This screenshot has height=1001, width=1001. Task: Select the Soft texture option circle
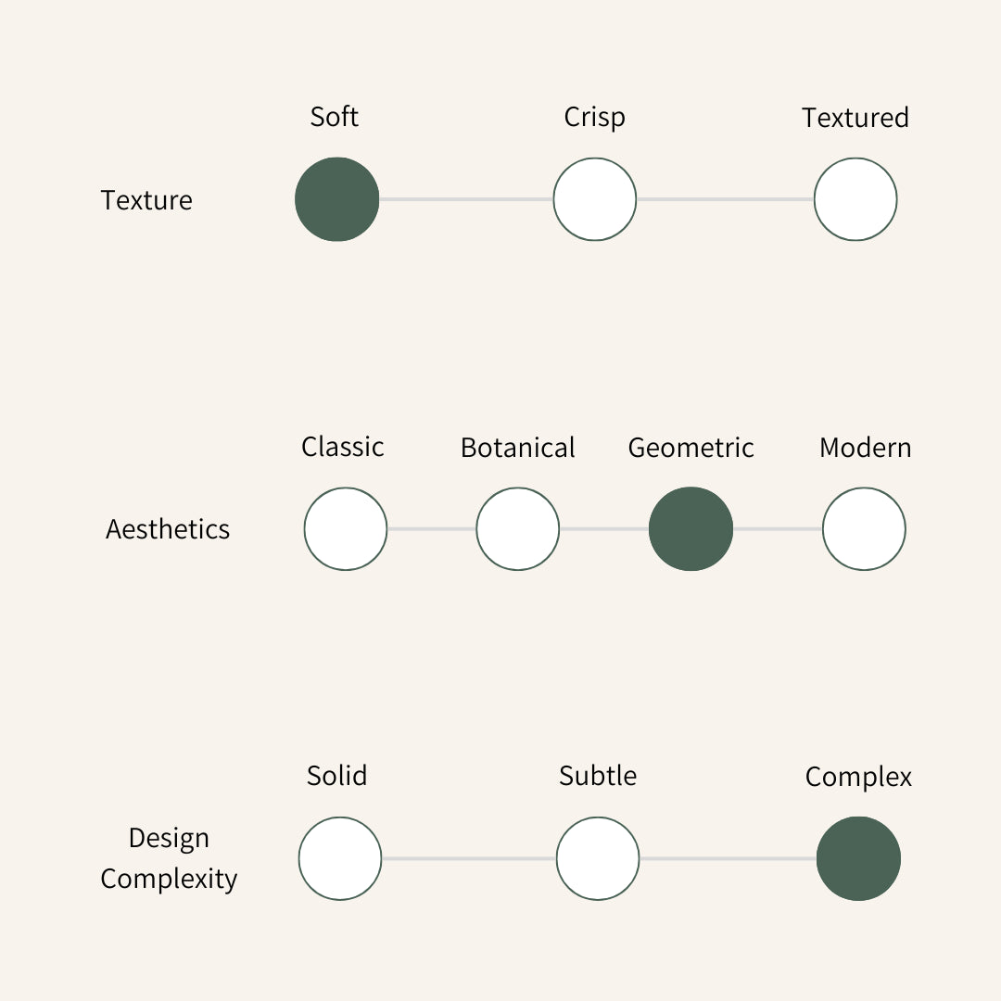pos(337,199)
